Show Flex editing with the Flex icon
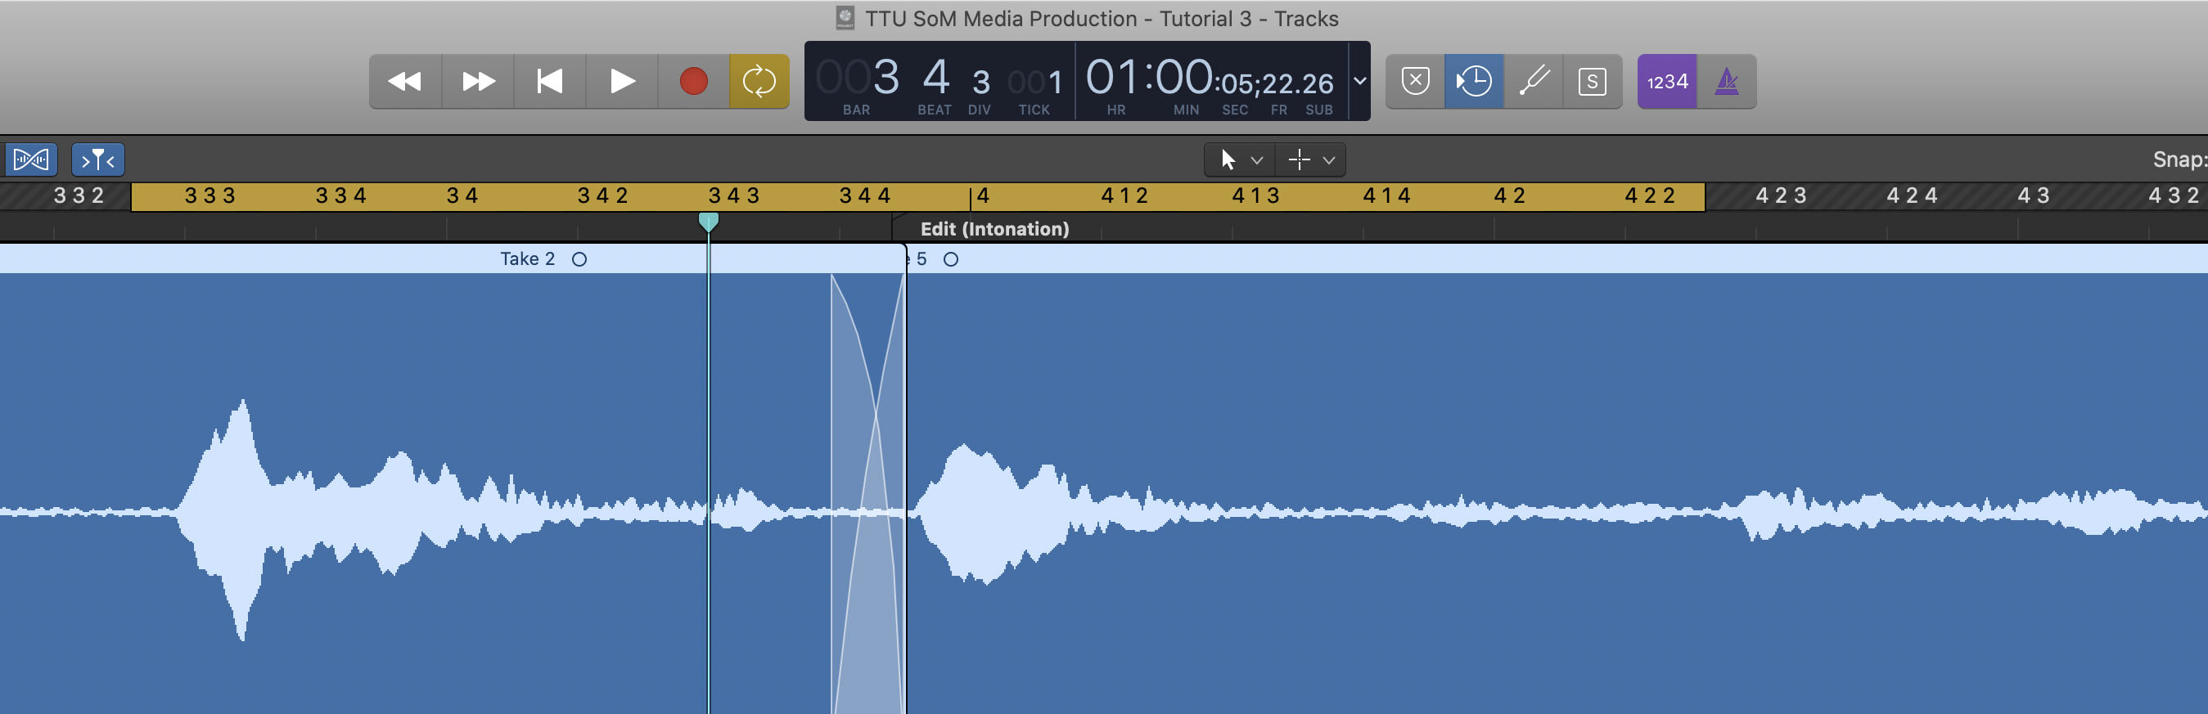Screen dimensions: 2208x714 [31, 159]
